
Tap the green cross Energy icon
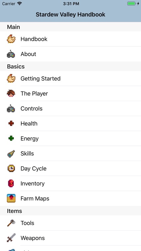(11, 138)
